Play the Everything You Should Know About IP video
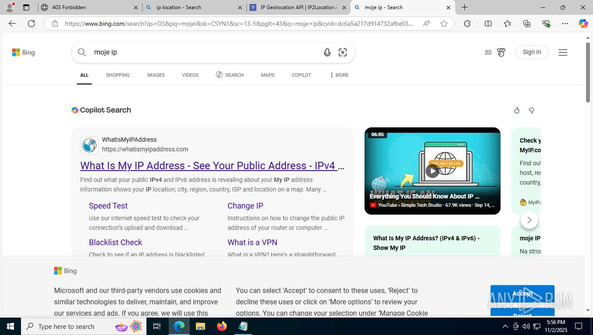Image resolution: width=593 pixels, height=335 pixels. pyautogui.click(x=433, y=171)
